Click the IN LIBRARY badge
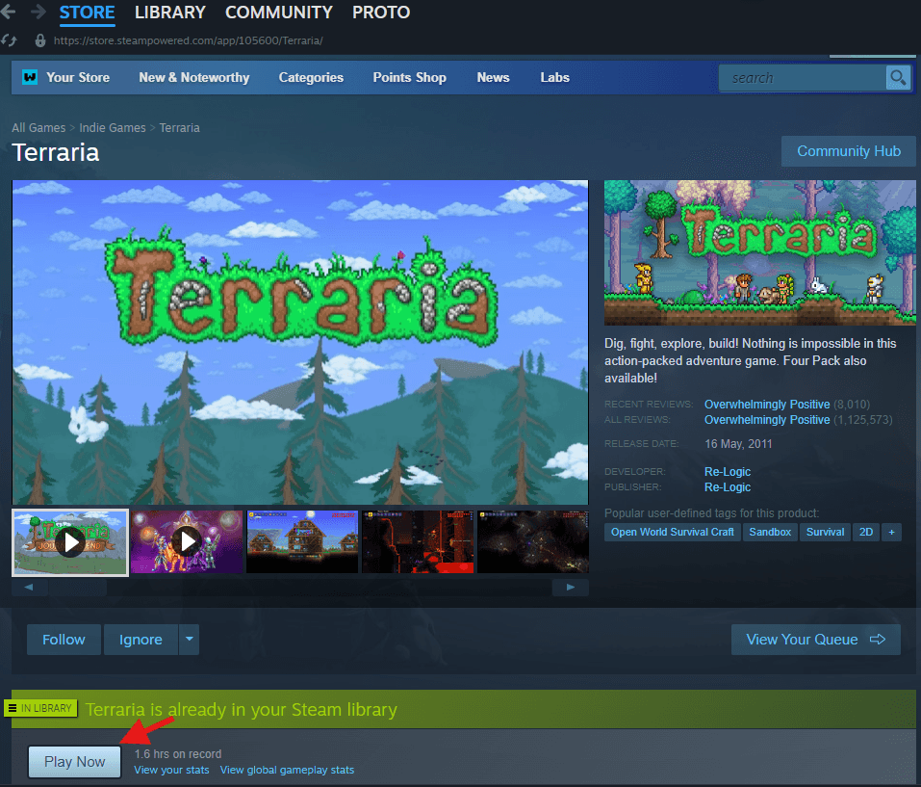Image resolution: width=921 pixels, height=787 pixels. (x=41, y=708)
